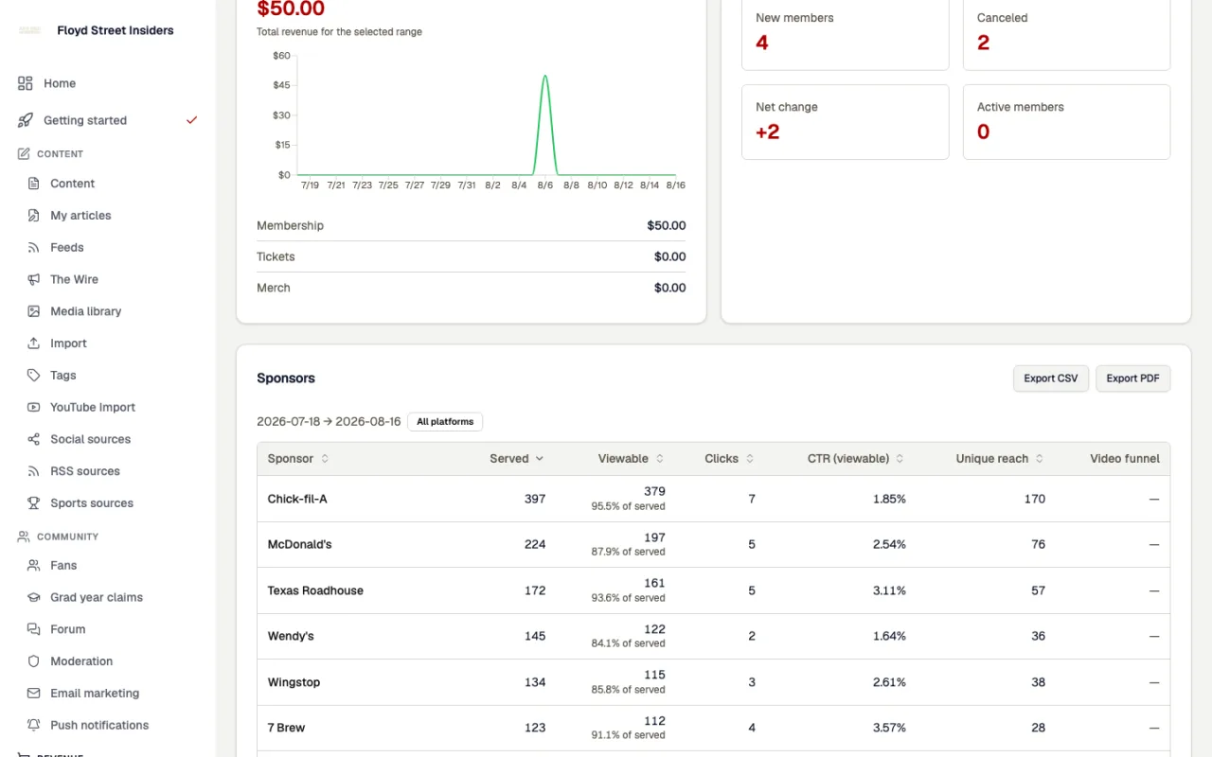Click the 3.57% CTR value
The width and height of the screenshot is (1212, 757).
pos(889,728)
